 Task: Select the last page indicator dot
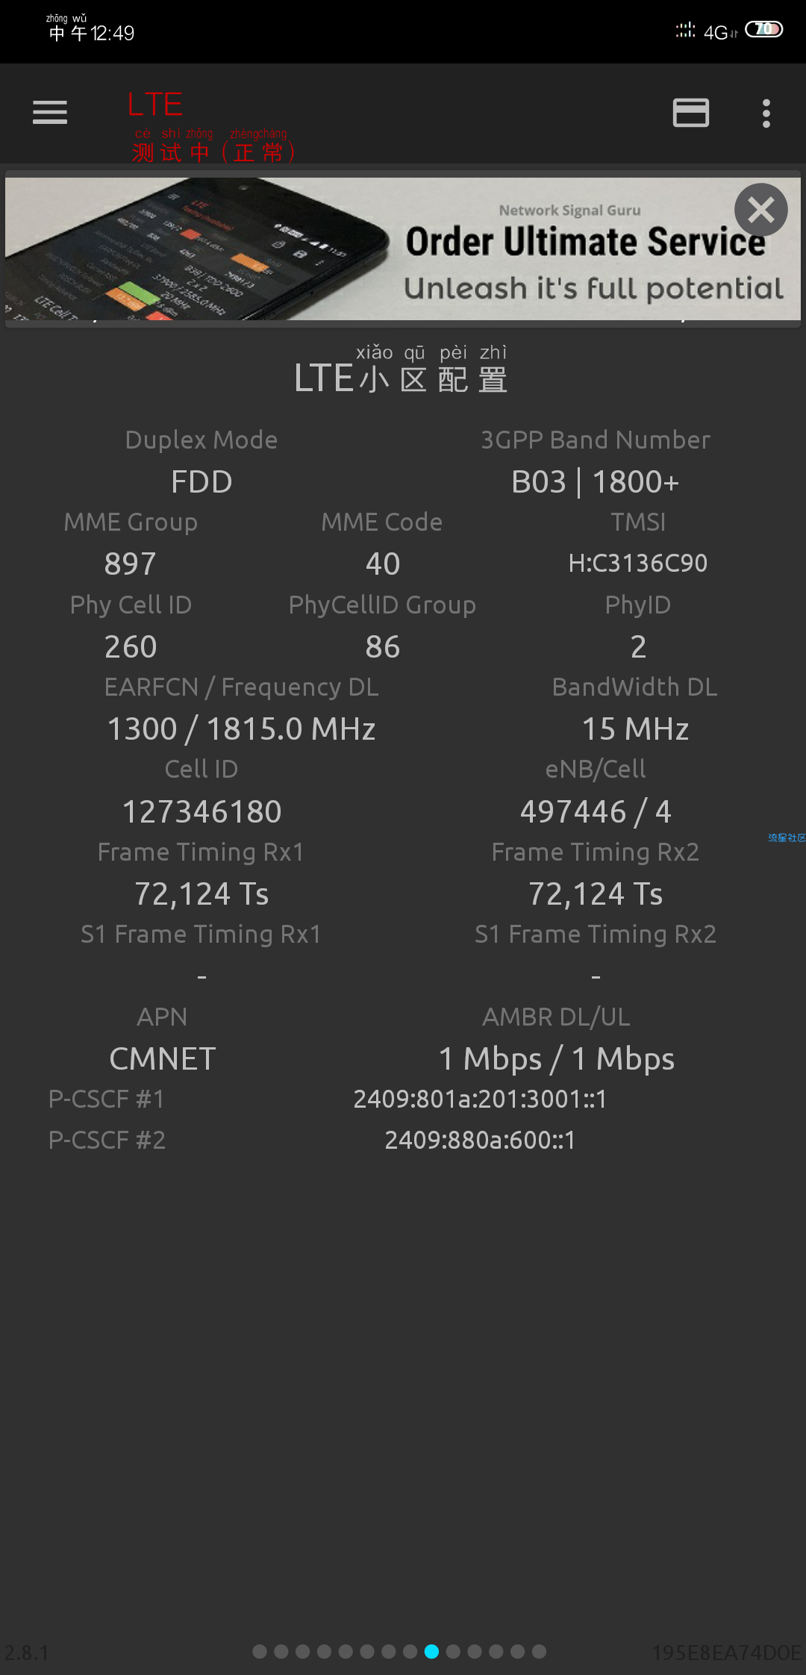click(x=539, y=1652)
